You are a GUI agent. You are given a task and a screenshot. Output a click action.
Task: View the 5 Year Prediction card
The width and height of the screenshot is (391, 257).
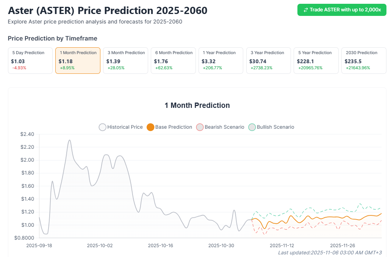[x=316, y=61]
